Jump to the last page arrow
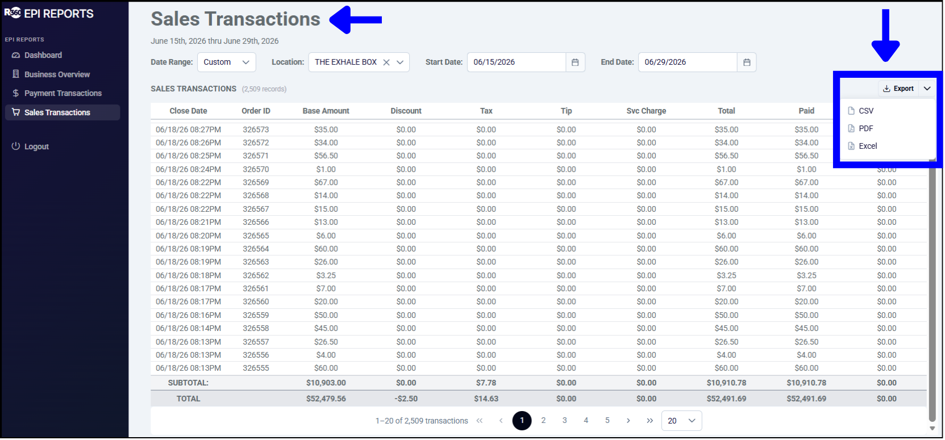 (650, 421)
